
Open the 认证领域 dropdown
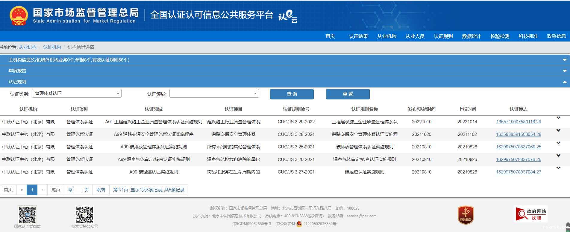pos(214,93)
